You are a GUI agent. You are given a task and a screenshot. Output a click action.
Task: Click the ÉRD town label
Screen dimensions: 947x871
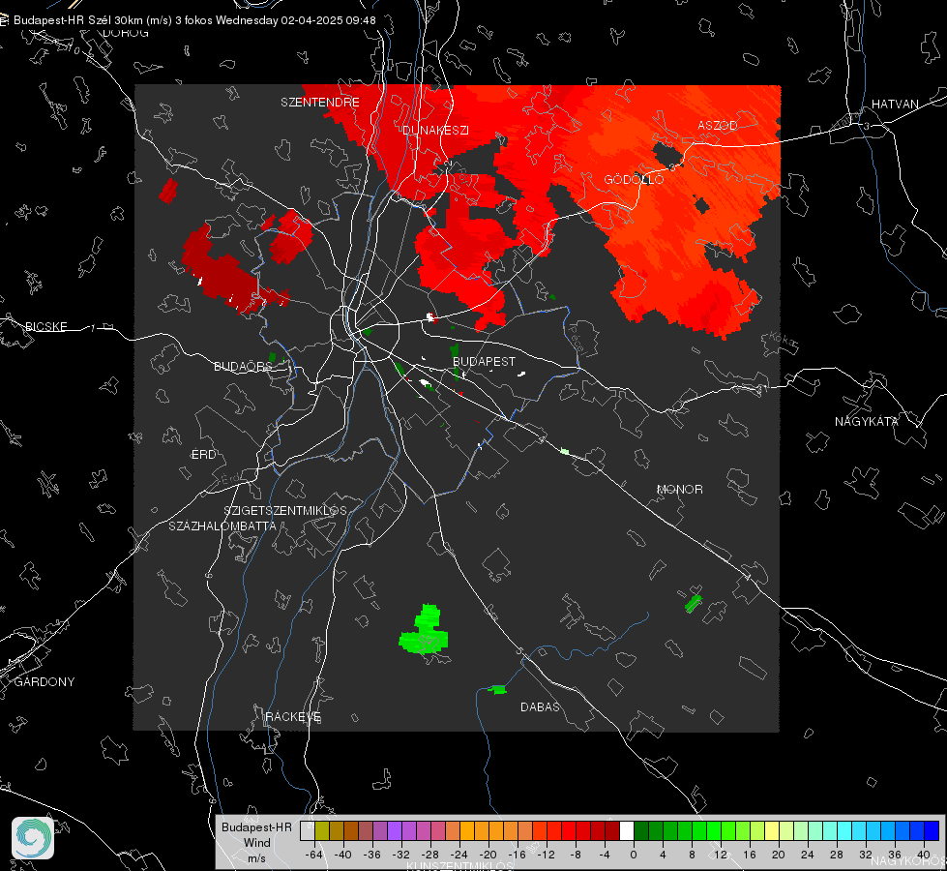203,455
